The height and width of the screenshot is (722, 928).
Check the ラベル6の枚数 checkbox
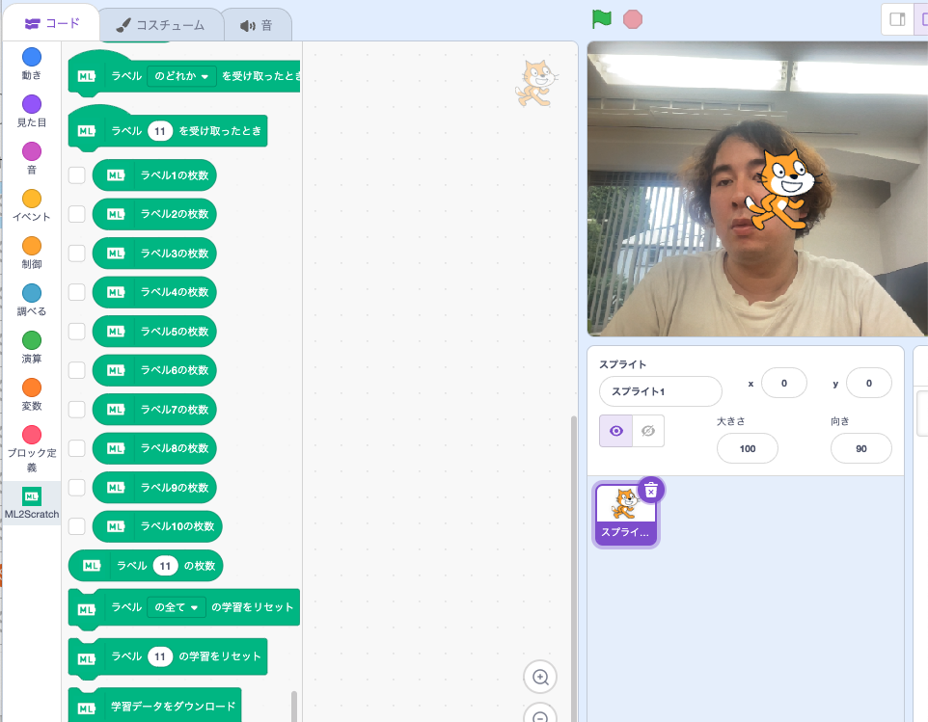click(x=77, y=370)
